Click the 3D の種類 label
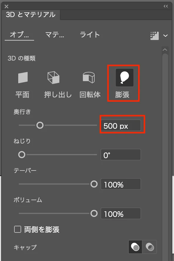 pyautogui.click(x=21, y=58)
